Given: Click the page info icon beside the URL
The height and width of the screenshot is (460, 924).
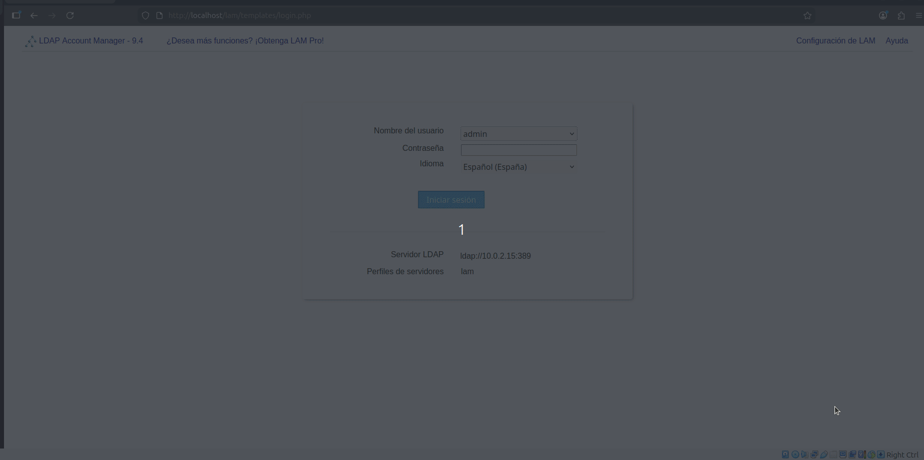Looking at the screenshot, I should [159, 15].
